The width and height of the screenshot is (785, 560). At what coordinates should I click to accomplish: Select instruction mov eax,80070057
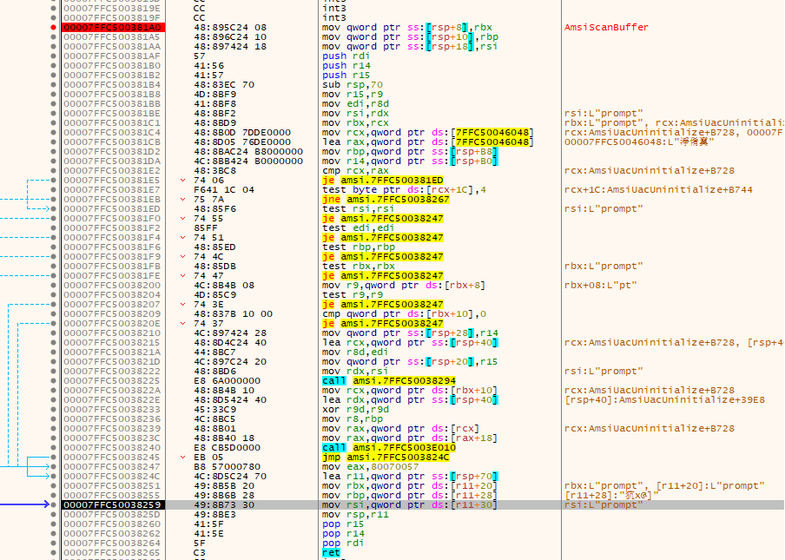click(x=371, y=466)
